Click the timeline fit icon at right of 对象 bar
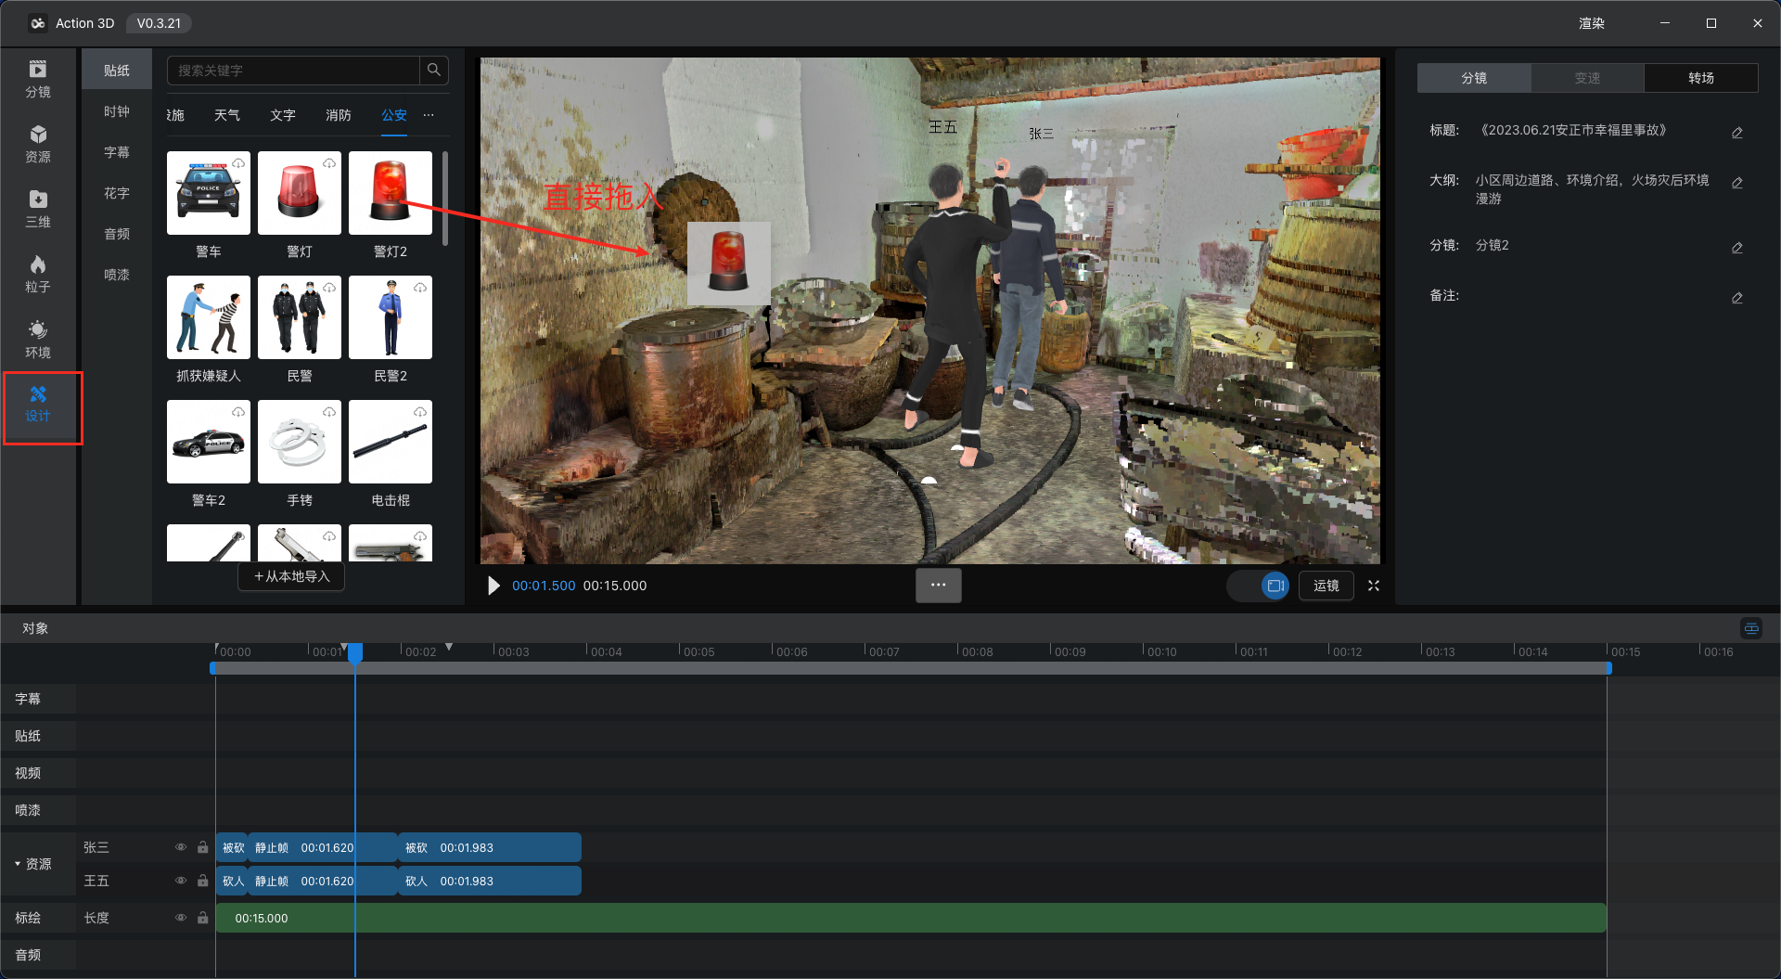This screenshot has width=1781, height=979. coord(1751,628)
